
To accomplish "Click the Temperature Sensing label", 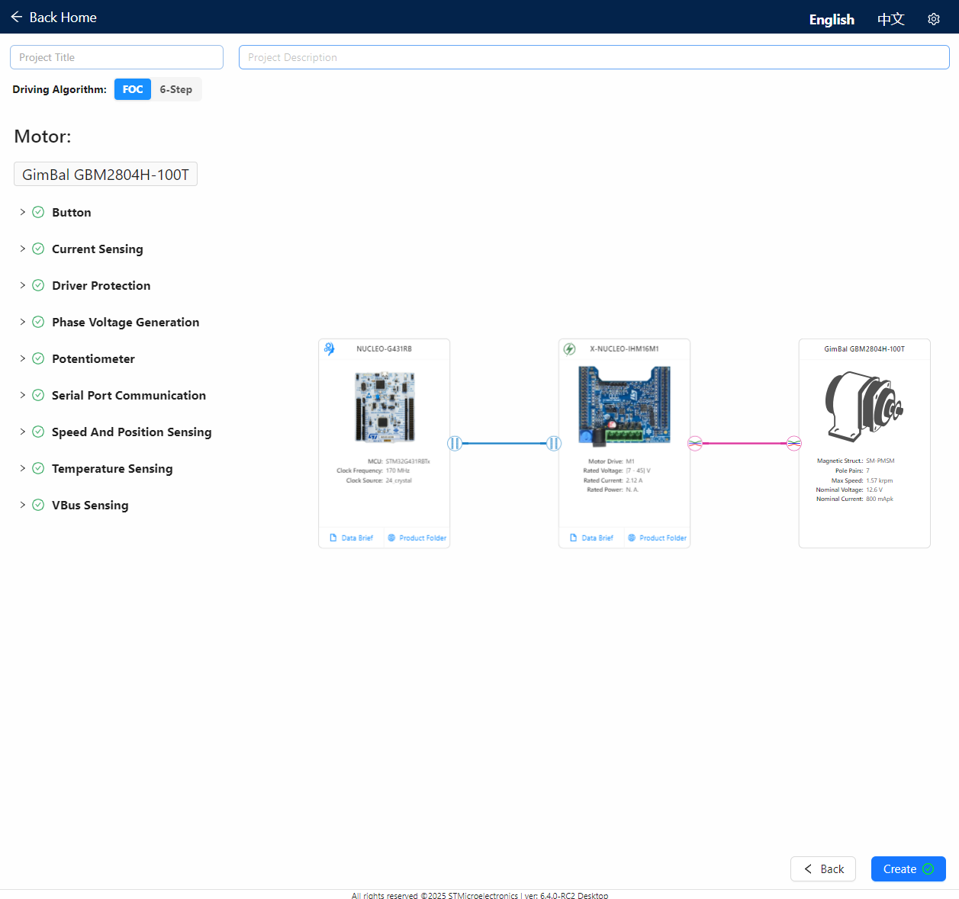I will [112, 468].
